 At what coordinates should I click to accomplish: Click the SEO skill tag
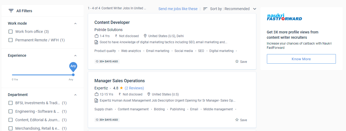201,51
